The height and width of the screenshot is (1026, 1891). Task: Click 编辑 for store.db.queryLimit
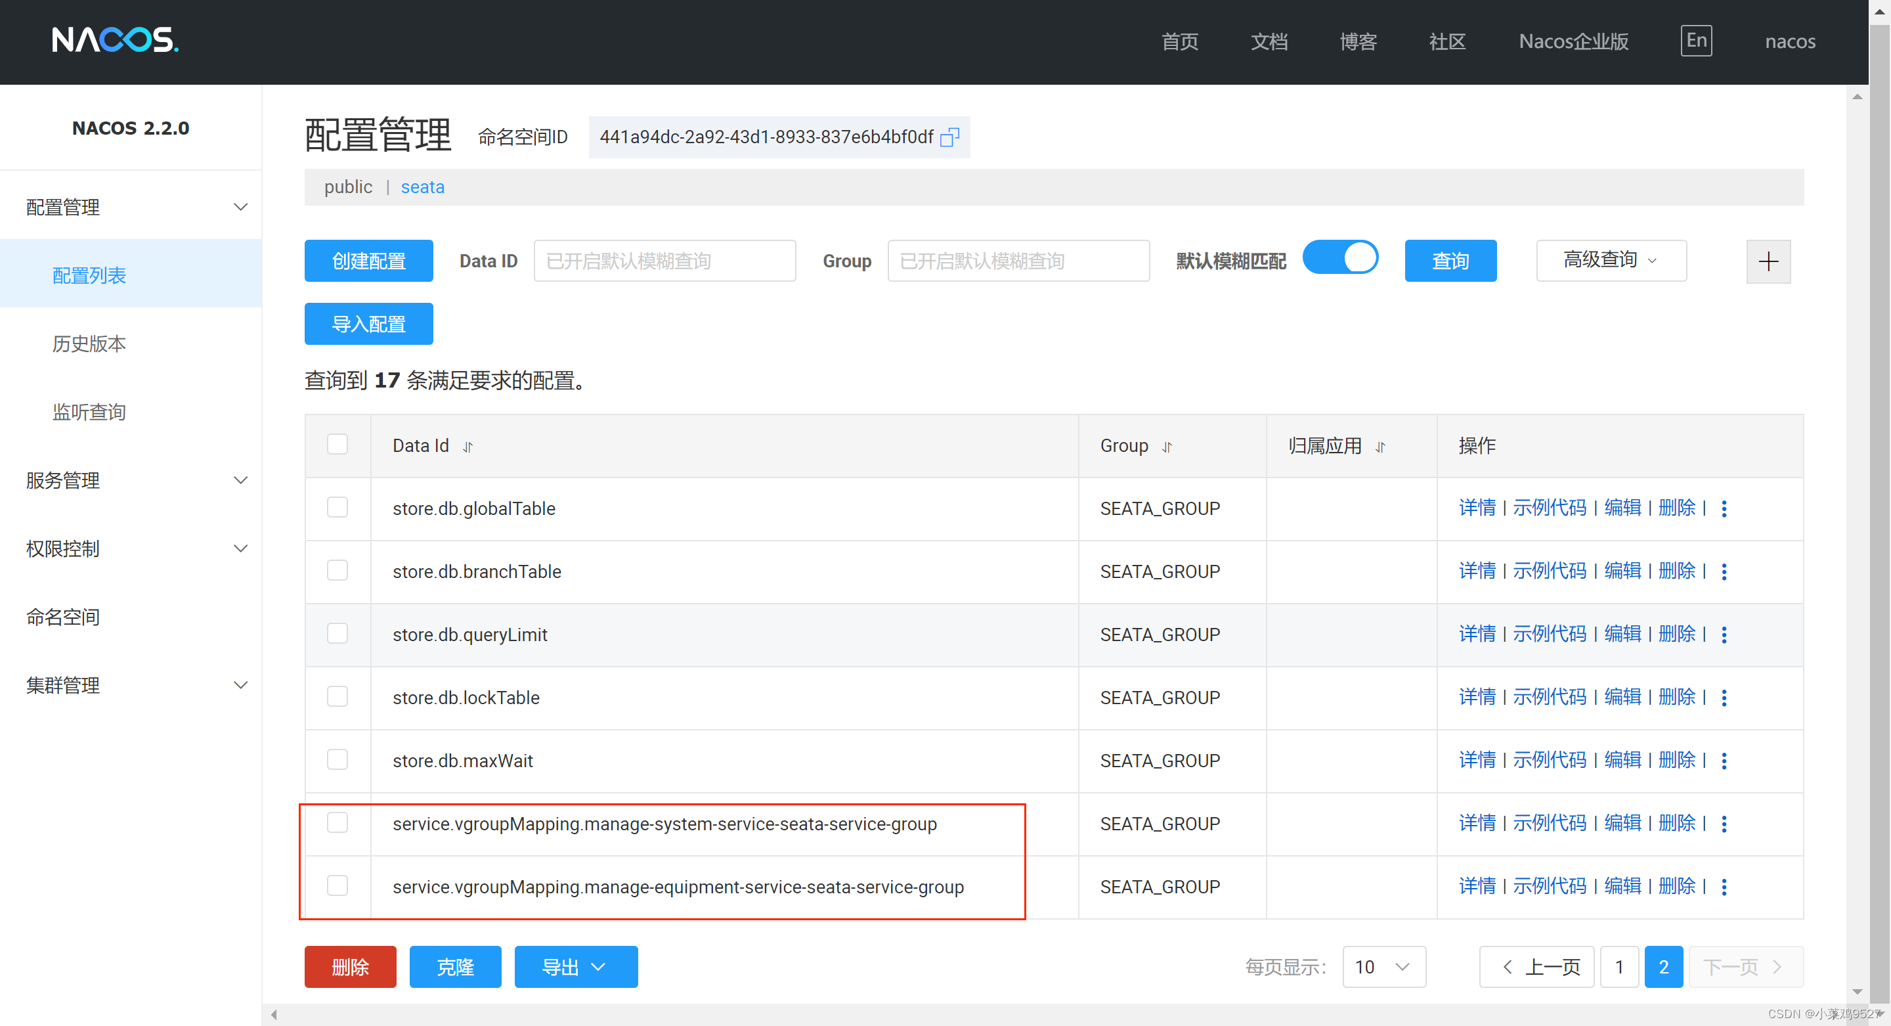[x=1622, y=634]
